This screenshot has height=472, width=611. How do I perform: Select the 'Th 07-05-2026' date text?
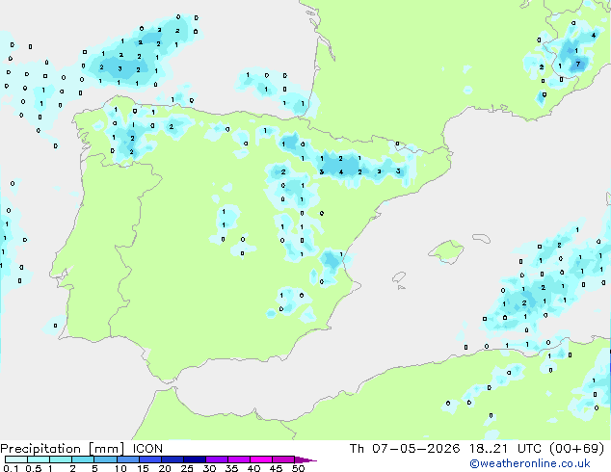(x=405, y=449)
